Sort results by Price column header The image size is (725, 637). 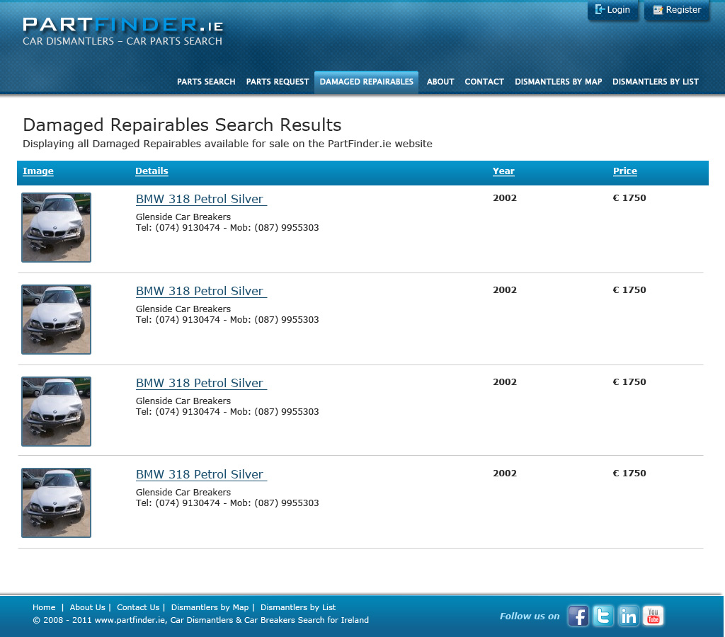[624, 171]
